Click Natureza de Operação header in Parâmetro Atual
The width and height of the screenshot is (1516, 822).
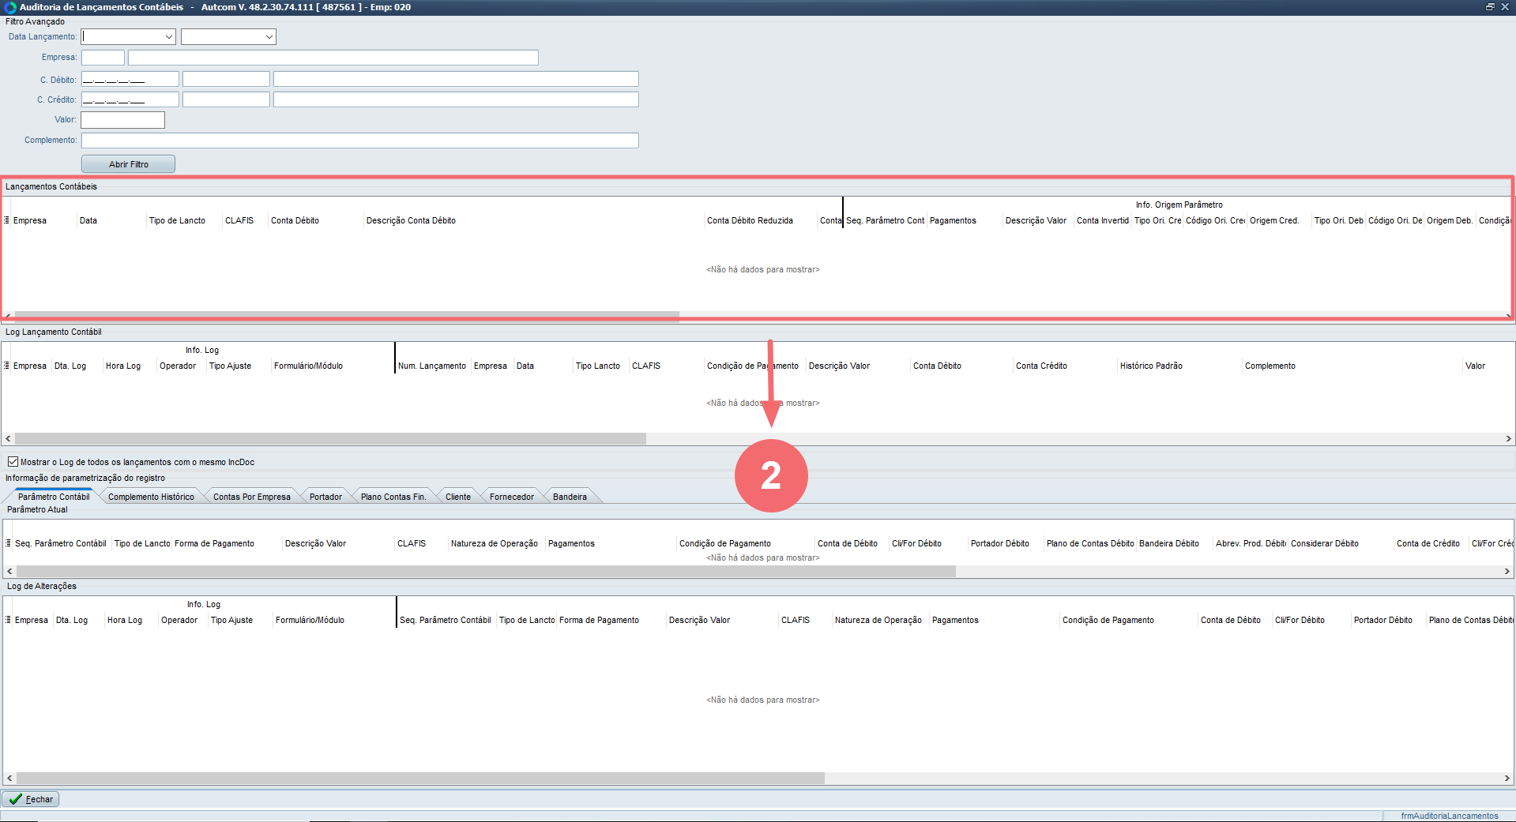point(496,543)
